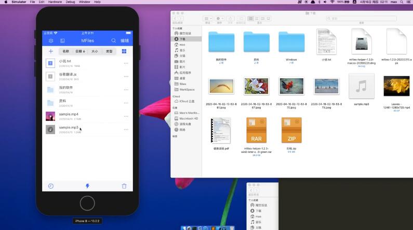Sort files by 日期 (date)
Viewport: 413px width, 230px height.
point(80,51)
